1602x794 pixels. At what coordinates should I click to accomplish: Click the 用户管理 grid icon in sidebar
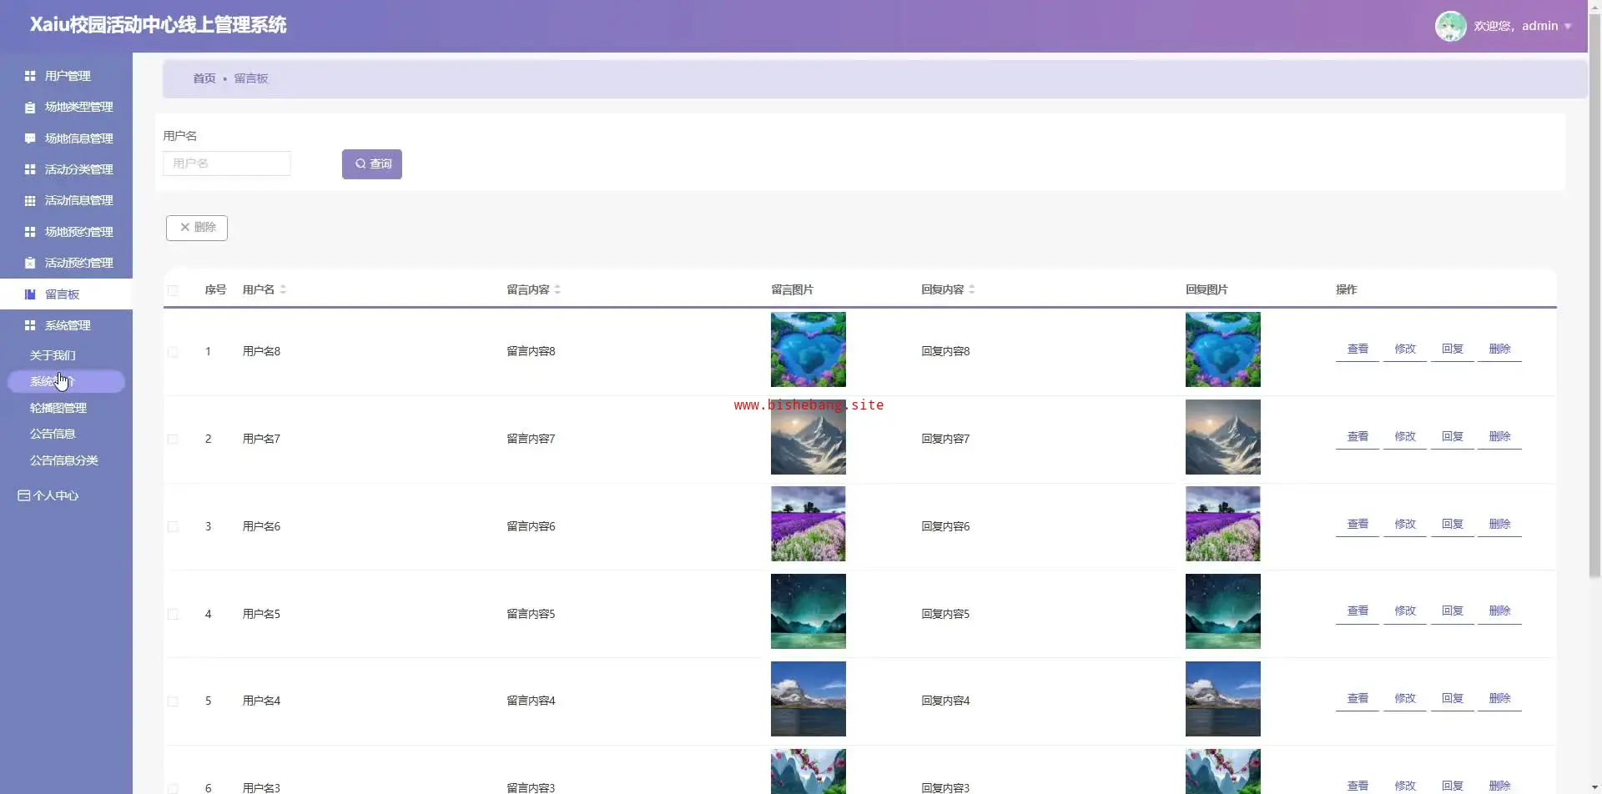pyautogui.click(x=30, y=76)
